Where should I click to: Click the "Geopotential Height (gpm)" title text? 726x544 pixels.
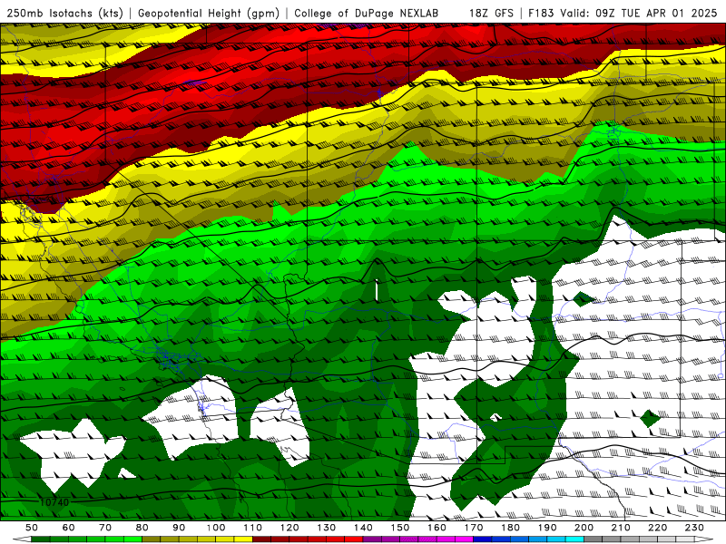tap(209, 14)
